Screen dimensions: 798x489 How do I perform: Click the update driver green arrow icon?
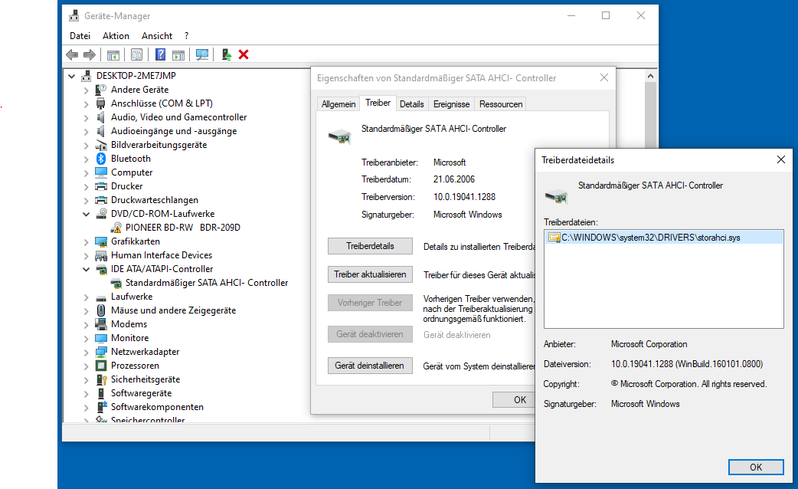point(227,54)
